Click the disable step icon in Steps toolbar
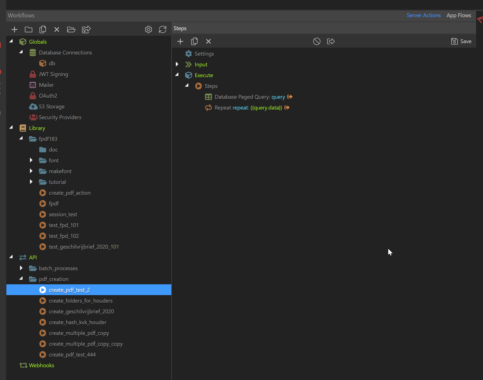This screenshot has width=483, height=380. point(317,41)
